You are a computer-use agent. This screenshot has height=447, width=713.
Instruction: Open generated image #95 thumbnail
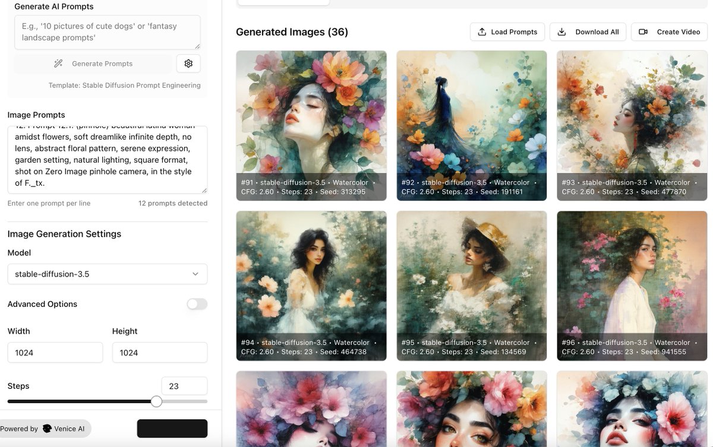click(x=472, y=286)
